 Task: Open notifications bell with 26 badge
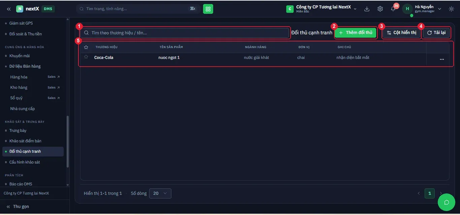393,9
